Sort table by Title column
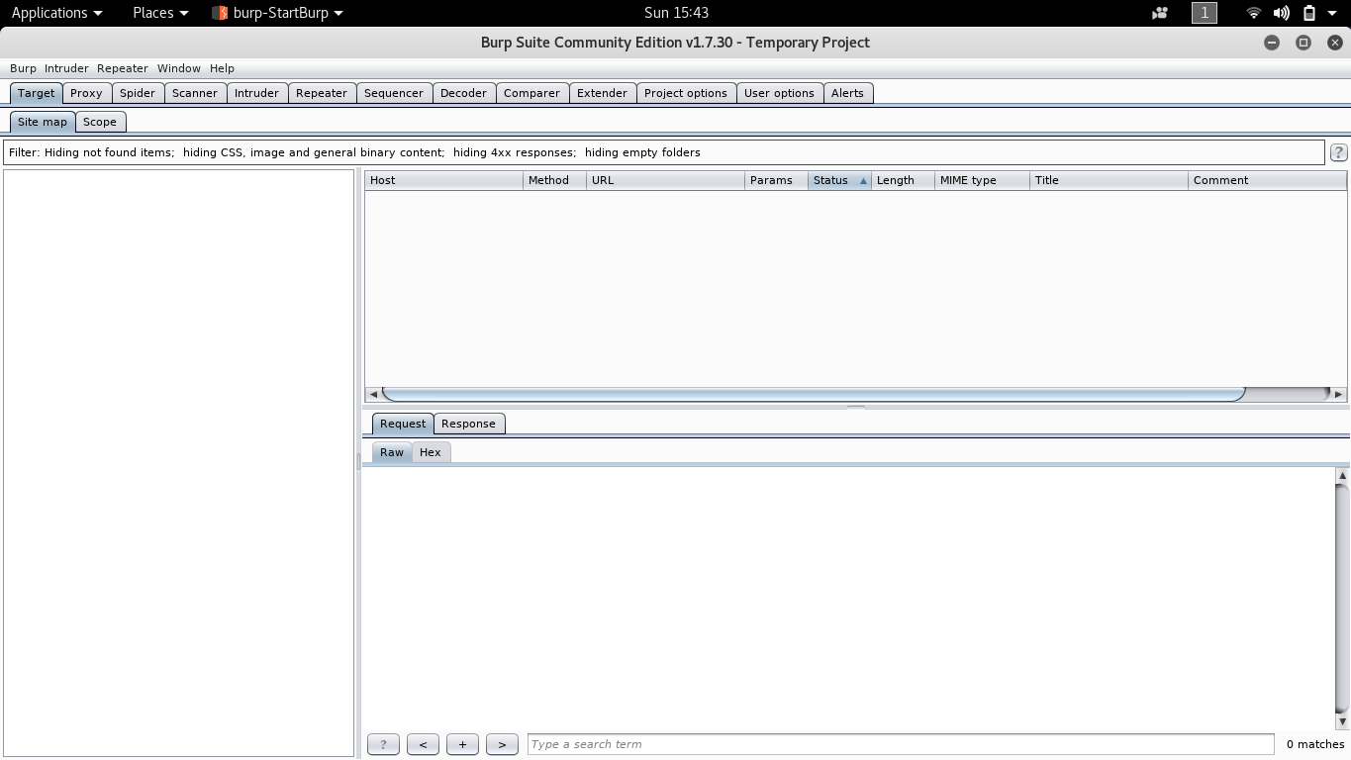This screenshot has width=1351, height=760. tap(1109, 180)
